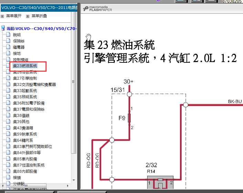Open the 集59煞車系統 tree item
Screen dimensions: 243x193
tap(25, 134)
